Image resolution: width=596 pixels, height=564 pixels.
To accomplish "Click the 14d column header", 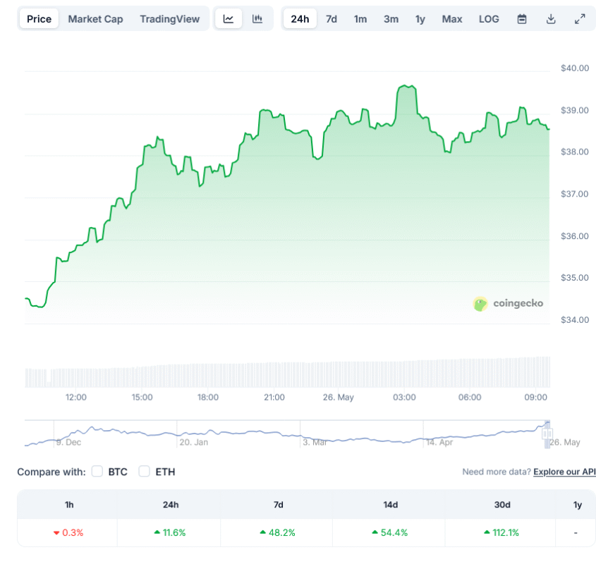I will click(390, 505).
